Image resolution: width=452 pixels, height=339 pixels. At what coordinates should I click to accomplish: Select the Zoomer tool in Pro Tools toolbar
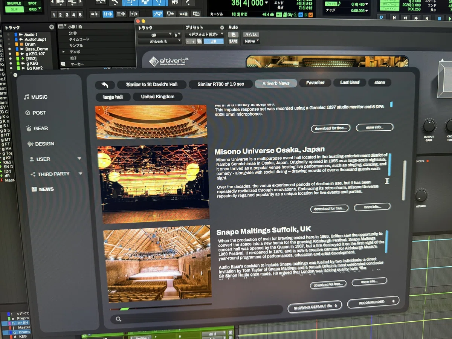pyautogui.click(x=115, y=2)
